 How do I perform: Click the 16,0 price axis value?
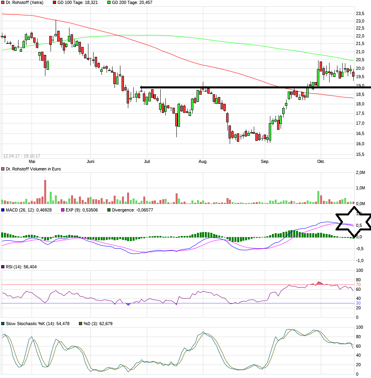click(360, 144)
